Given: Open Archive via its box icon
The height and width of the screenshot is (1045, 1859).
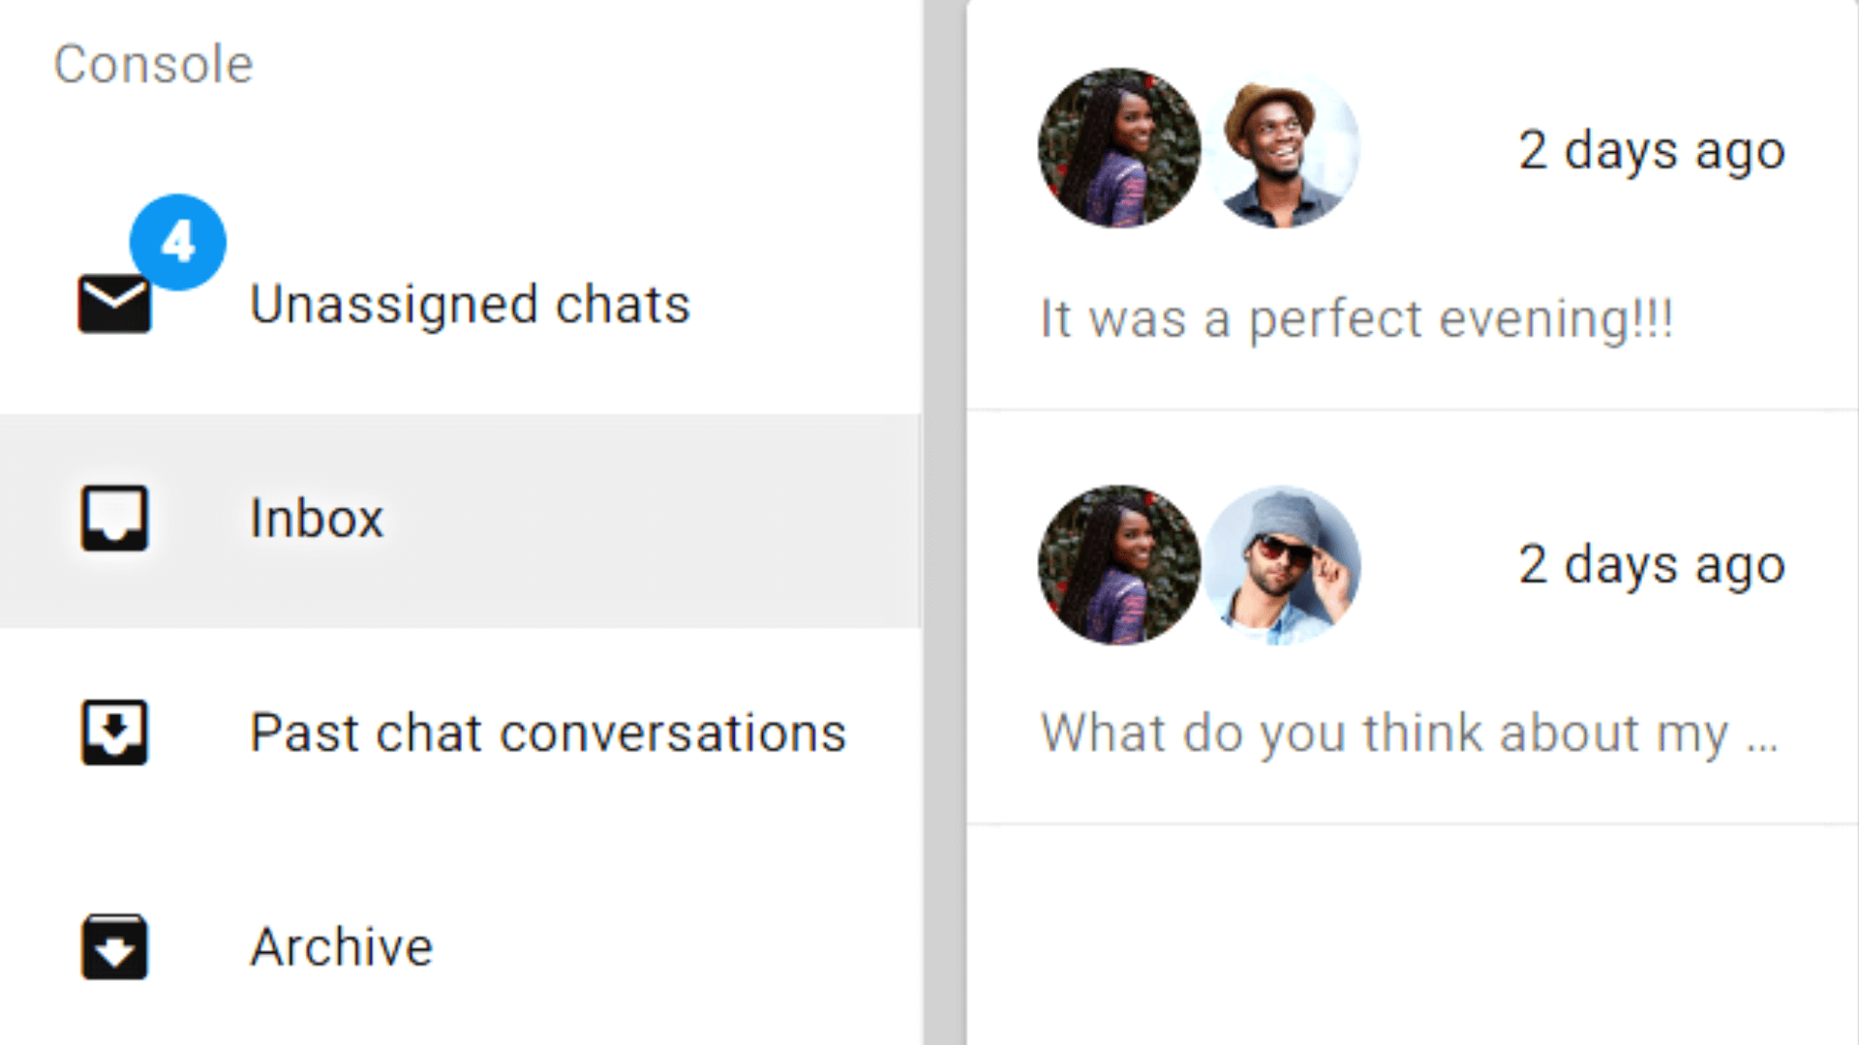Looking at the screenshot, I should click(x=114, y=947).
